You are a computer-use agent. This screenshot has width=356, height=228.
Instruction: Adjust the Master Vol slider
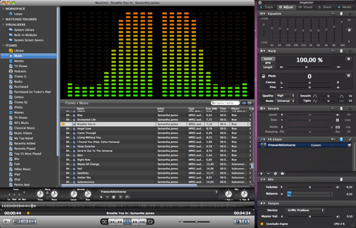tap(310, 217)
